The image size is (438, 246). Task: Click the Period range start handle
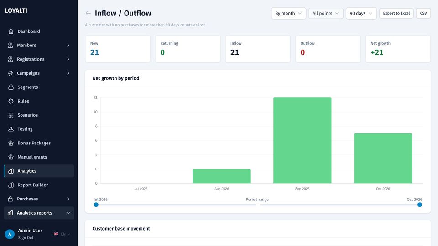point(96,205)
